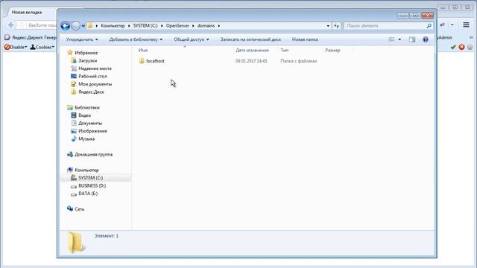The width and height of the screenshot is (477, 268).
Task: Open the view options dropdown arrow
Action: pyautogui.click(x=399, y=39)
